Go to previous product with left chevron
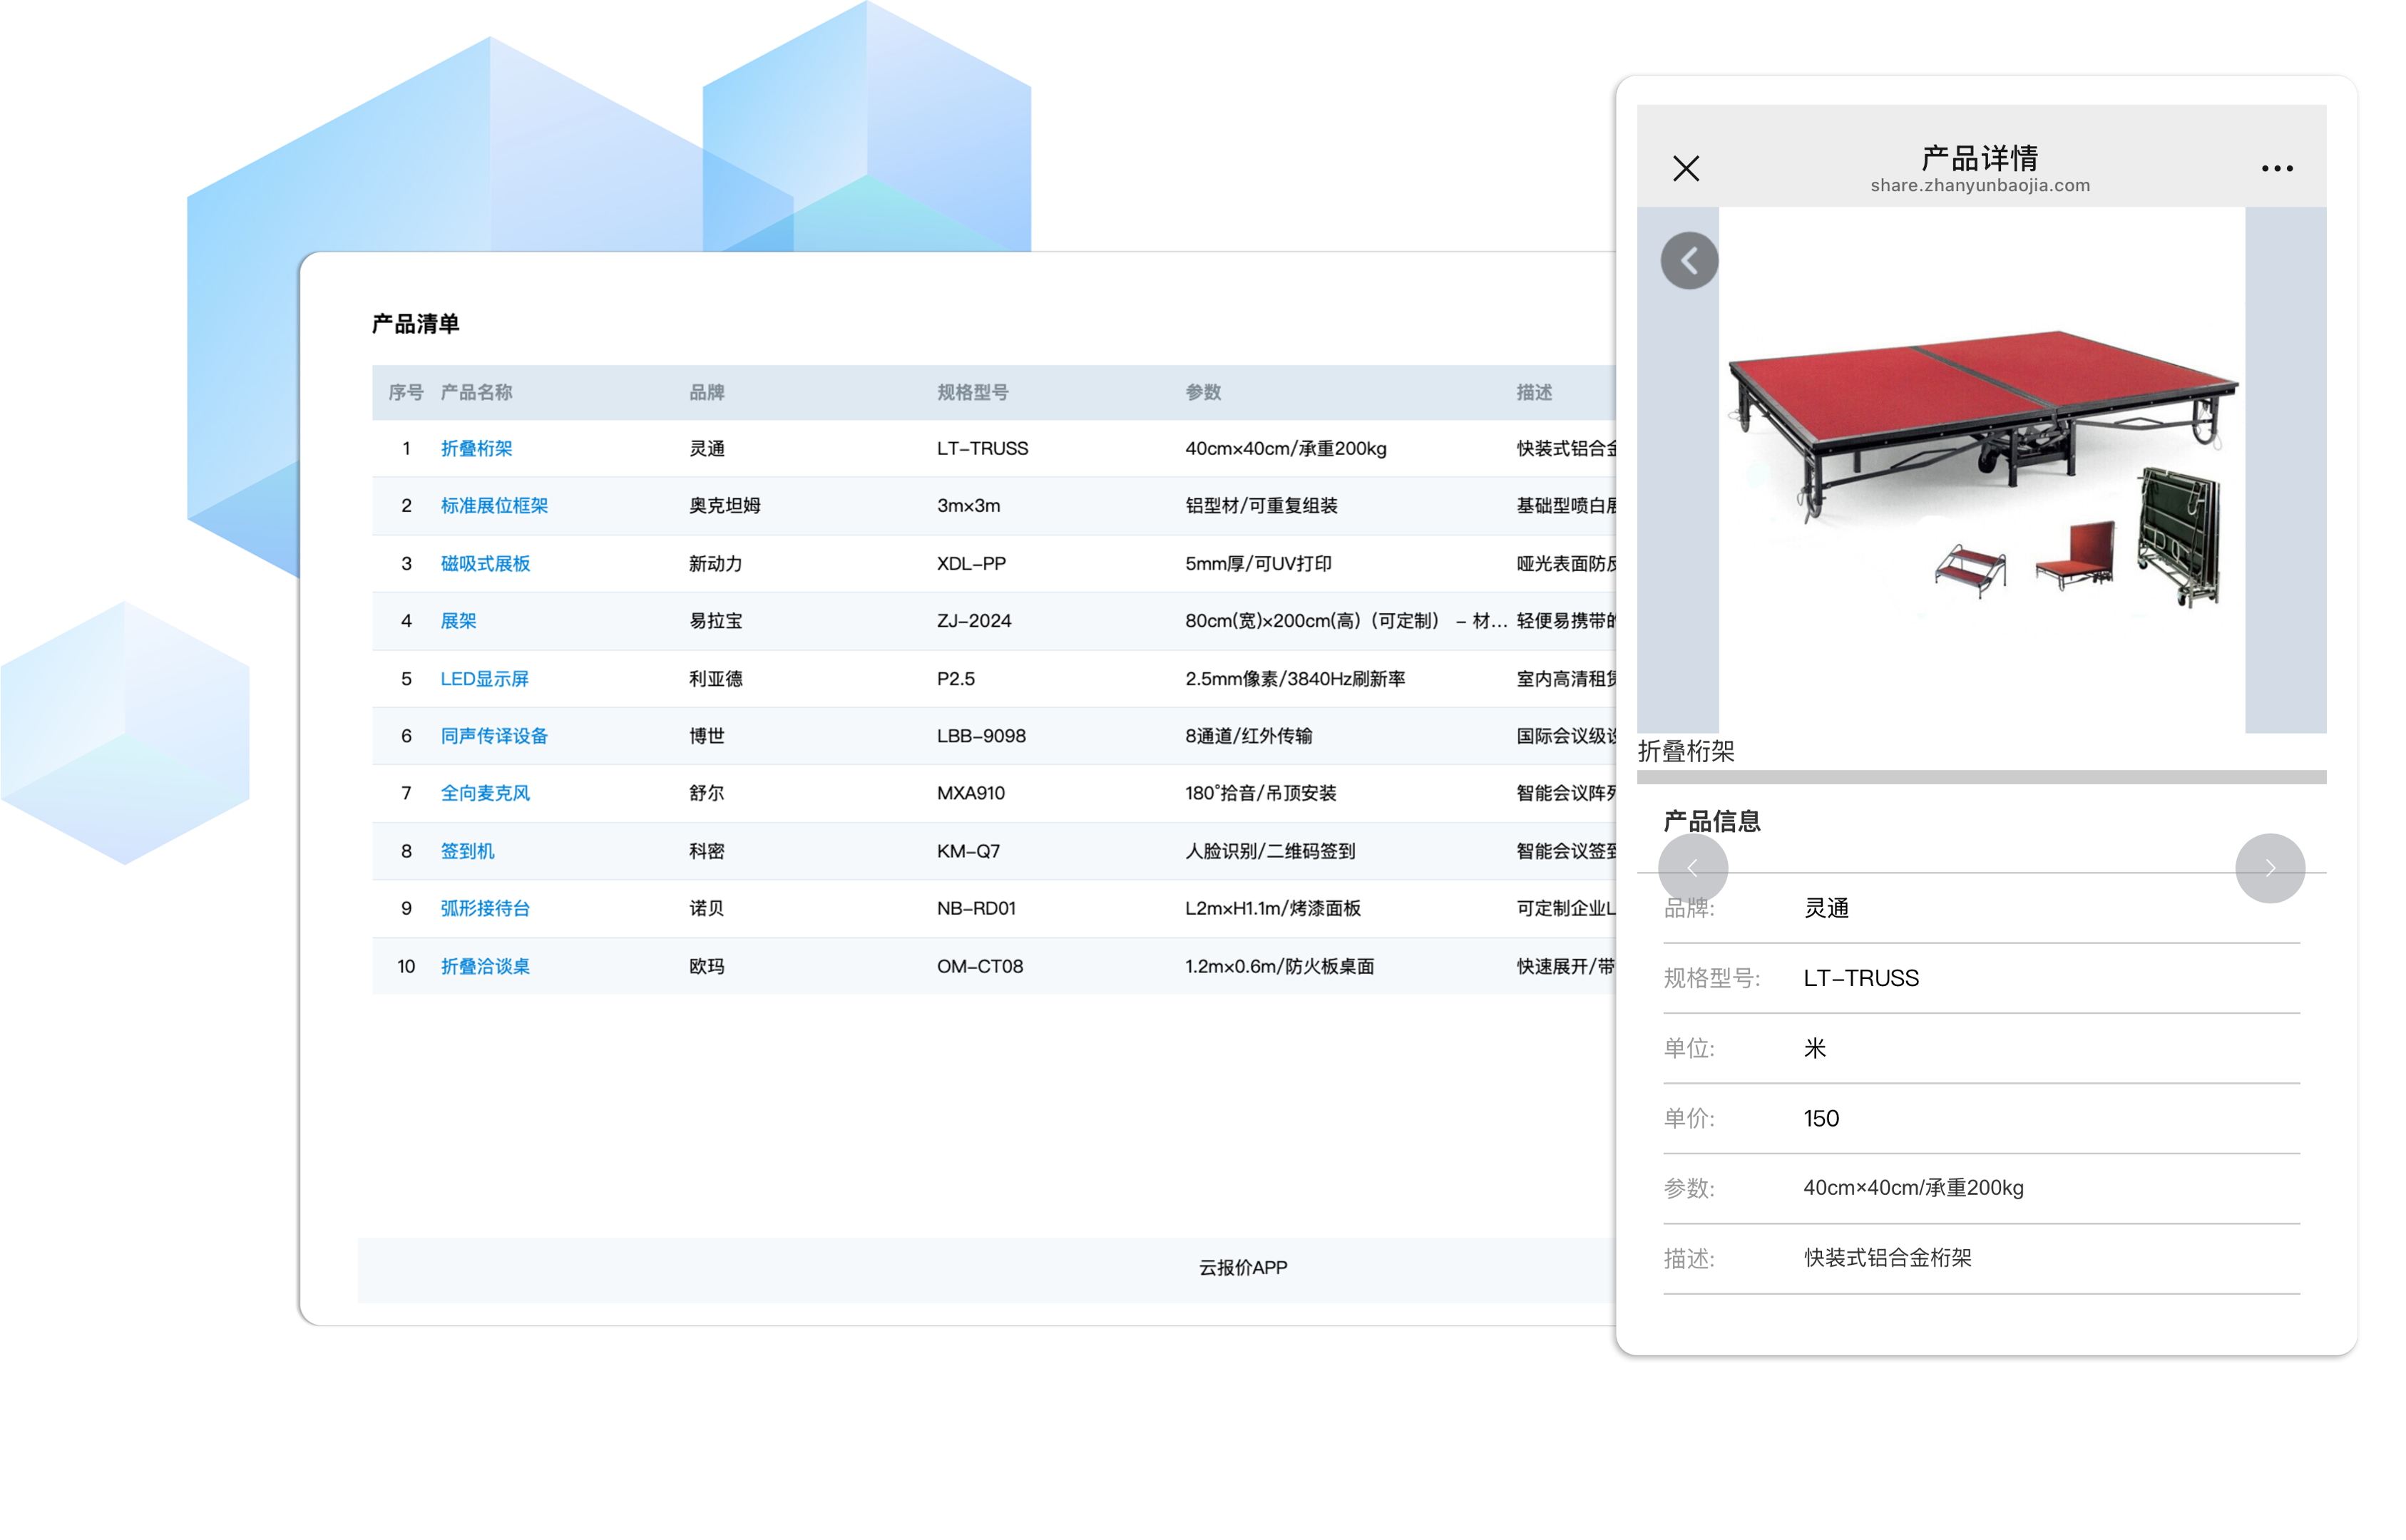 pos(1692,868)
